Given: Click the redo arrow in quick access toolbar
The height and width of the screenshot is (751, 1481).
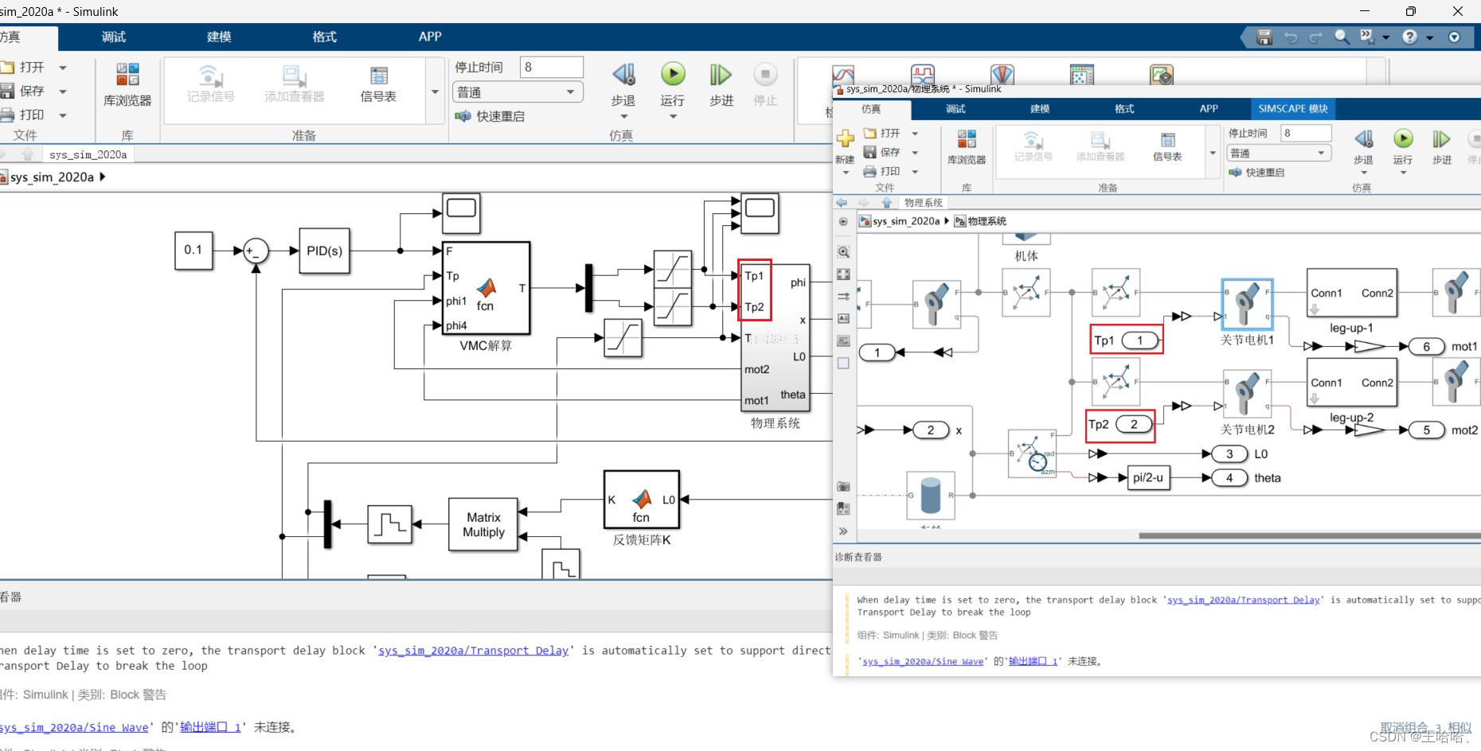Looking at the screenshot, I should click(1315, 37).
